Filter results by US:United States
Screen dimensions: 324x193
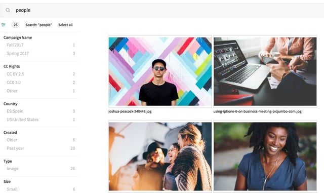[x=39, y=120]
